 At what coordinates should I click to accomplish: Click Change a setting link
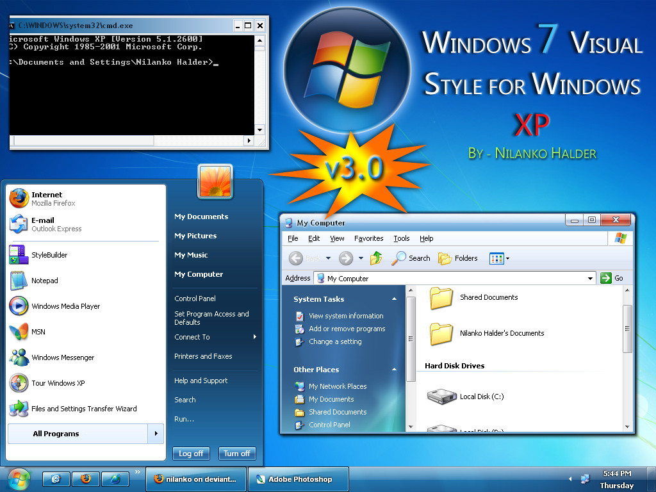coord(335,341)
